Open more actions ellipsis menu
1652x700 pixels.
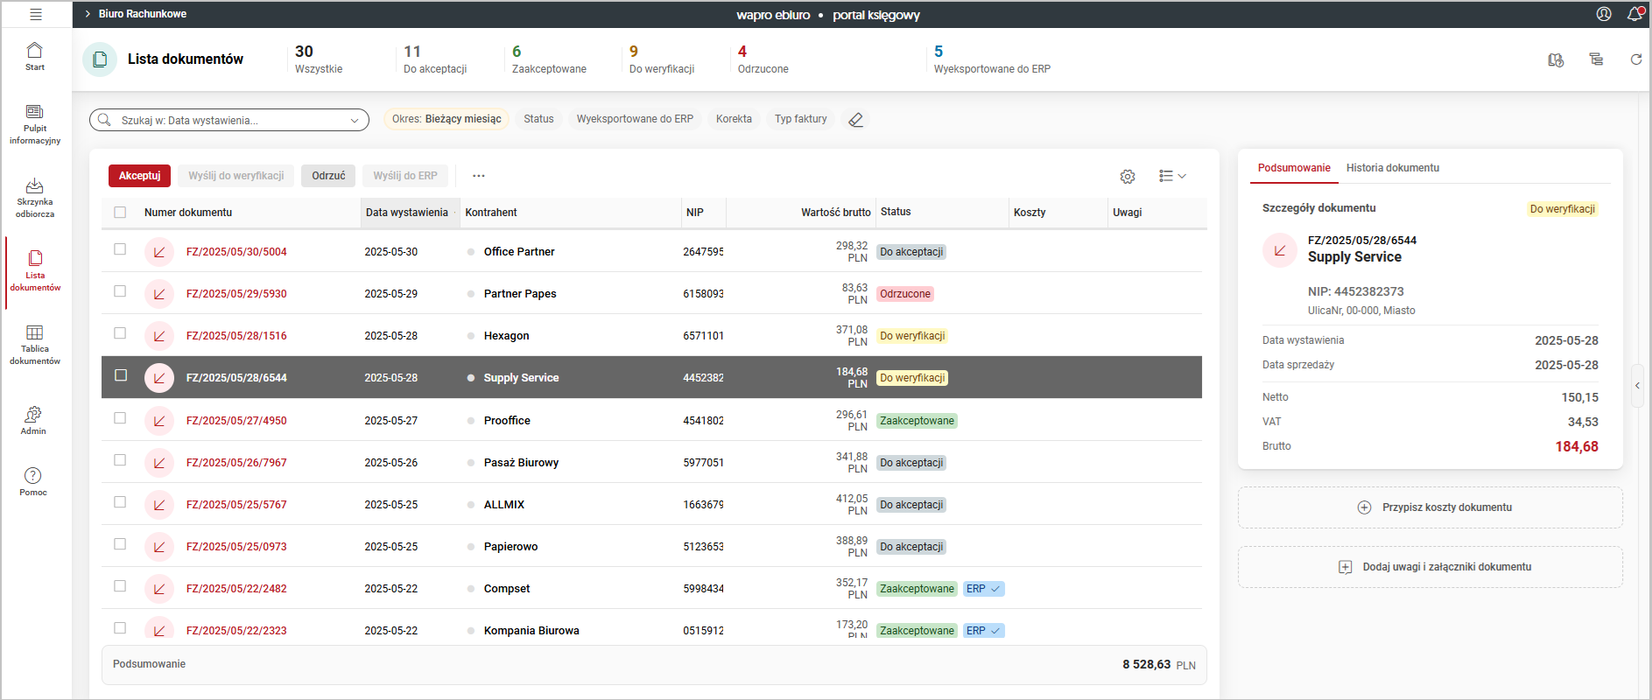(479, 176)
